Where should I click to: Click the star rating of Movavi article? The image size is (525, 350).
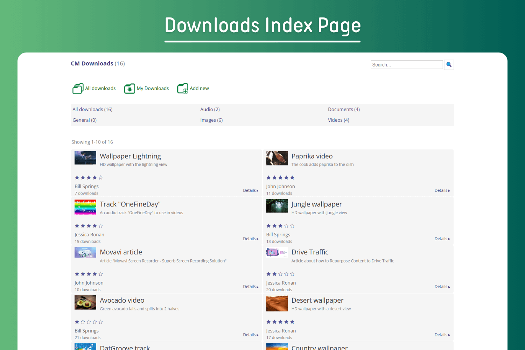point(89,274)
